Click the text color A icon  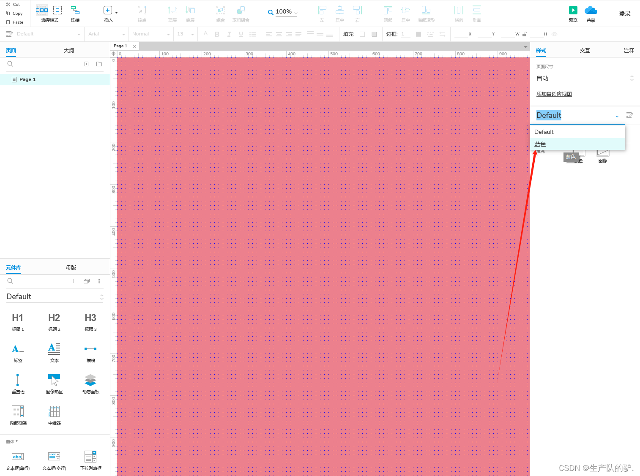pos(205,34)
